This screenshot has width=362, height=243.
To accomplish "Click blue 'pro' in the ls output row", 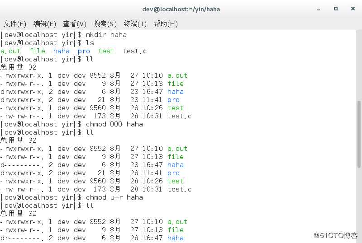I will coord(84,51).
